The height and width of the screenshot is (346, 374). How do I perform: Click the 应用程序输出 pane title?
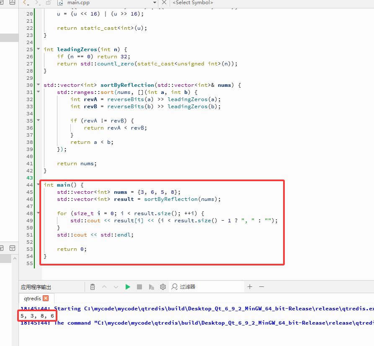coord(36,287)
